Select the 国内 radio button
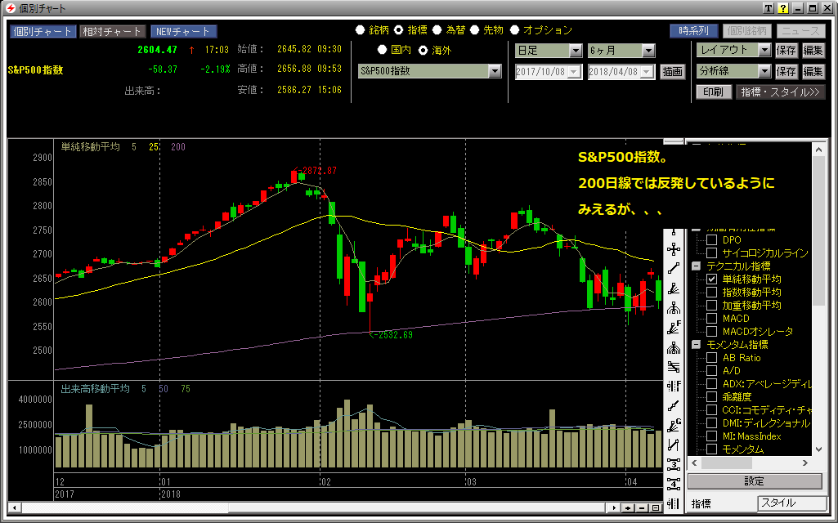Screen dimensions: 838x523 382,50
